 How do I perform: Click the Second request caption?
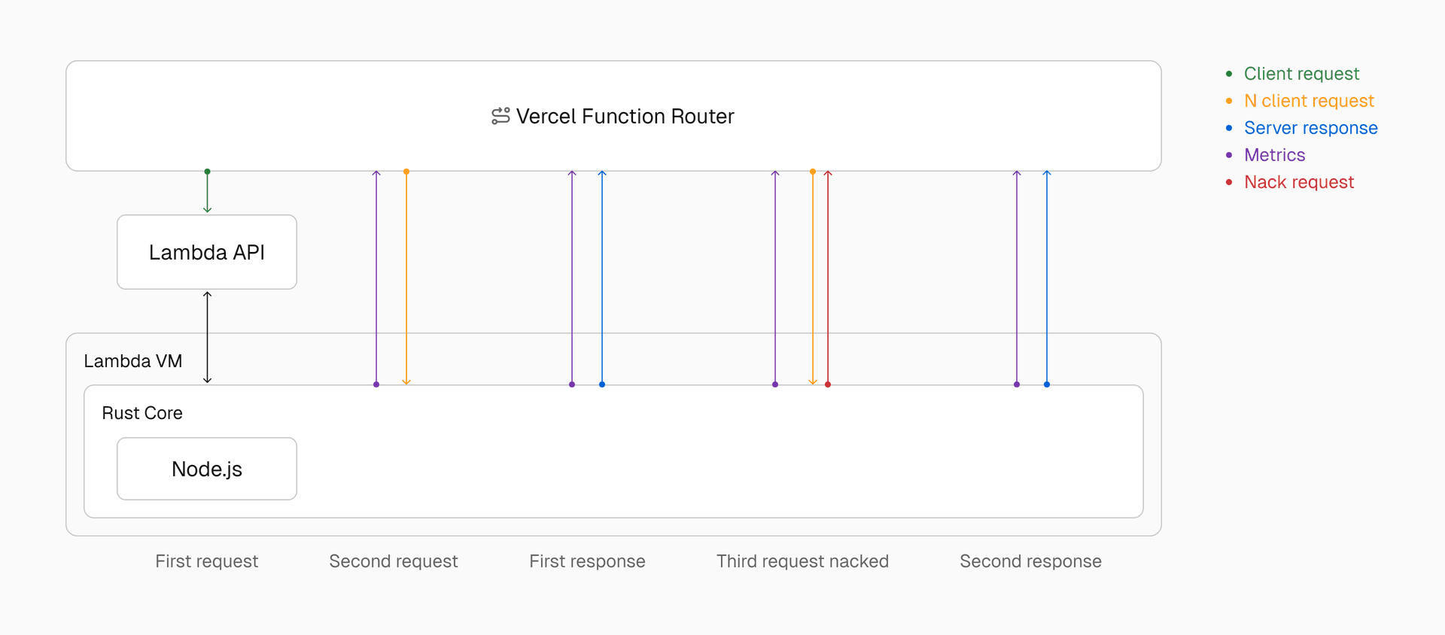click(x=393, y=561)
